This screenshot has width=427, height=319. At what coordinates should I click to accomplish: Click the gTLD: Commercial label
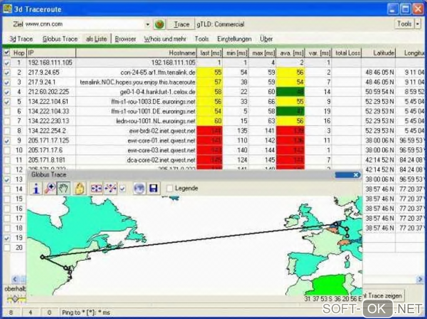pyautogui.click(x=221, y=25)
